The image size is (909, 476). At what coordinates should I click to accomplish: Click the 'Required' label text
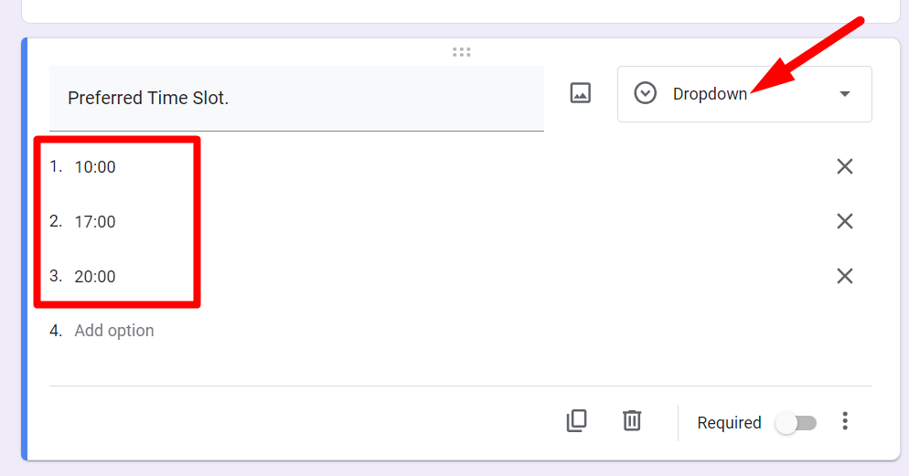[729, 423]
